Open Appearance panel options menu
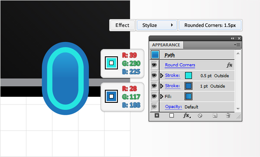The height and width of the screenshot is (157, 260). click(x=237, y=45)
